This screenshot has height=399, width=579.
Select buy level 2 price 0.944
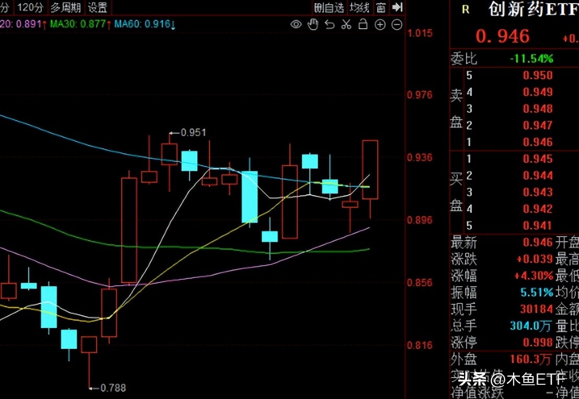coord(538,175)
